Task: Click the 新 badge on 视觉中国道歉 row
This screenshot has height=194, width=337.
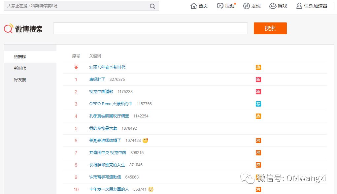Action: click(x=258, y=92)
